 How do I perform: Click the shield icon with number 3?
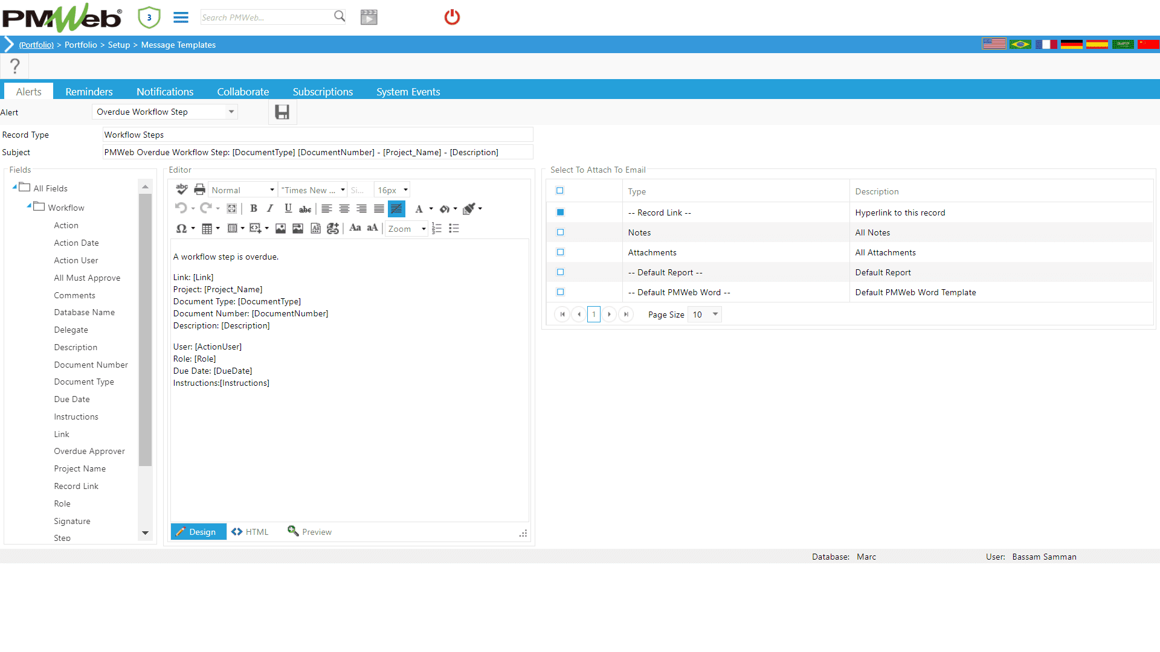click(149, 17)
